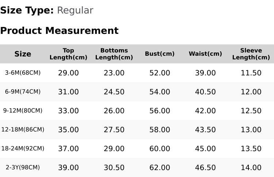
Task: Click the Size Type Regular value
Action: tap(75, 11)
